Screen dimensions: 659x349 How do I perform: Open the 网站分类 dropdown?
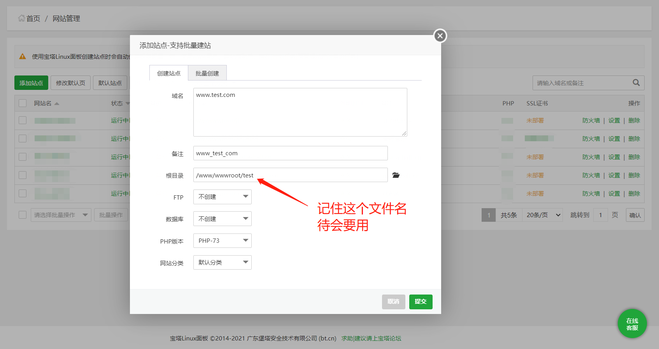pos(222,262)
